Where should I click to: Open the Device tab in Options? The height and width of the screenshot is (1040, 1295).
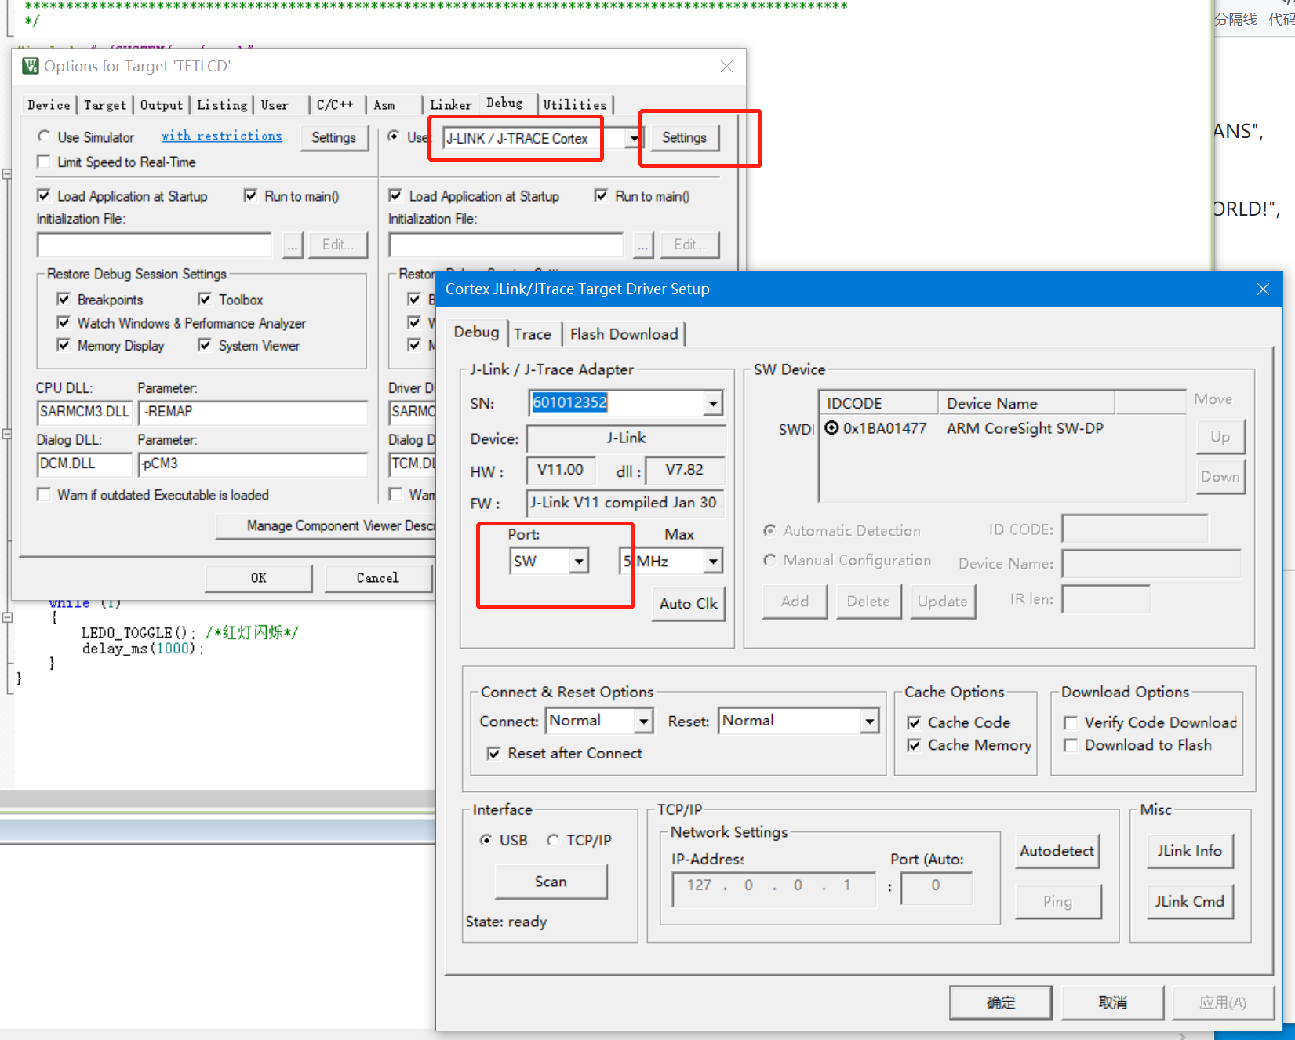coord(49,104)
